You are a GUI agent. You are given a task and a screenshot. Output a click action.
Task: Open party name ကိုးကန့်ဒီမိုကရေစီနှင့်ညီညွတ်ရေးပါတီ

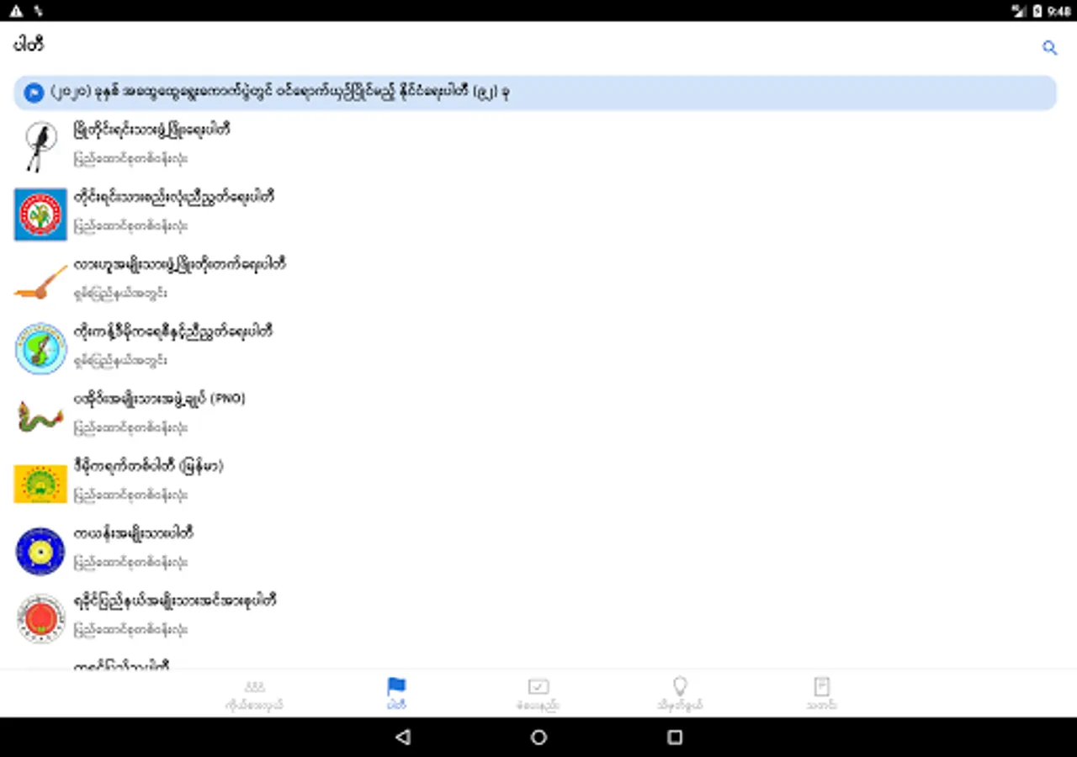pos(173,332)
